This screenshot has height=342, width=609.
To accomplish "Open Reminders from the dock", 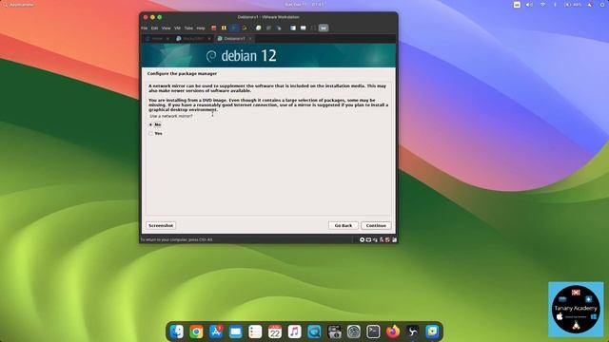I will tap(255, 332).
